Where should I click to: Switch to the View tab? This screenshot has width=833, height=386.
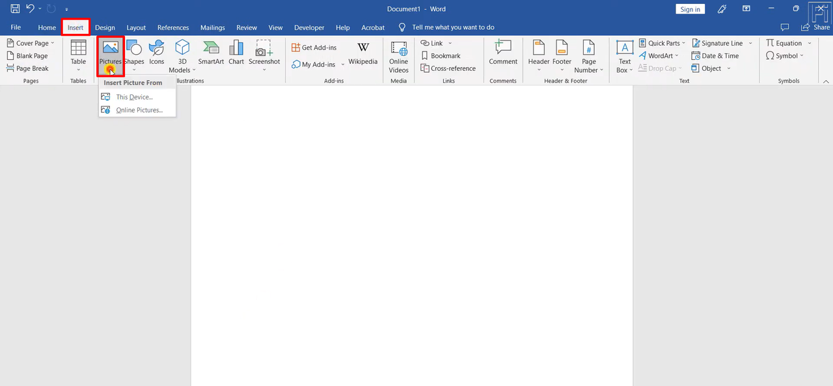point(276,27)
